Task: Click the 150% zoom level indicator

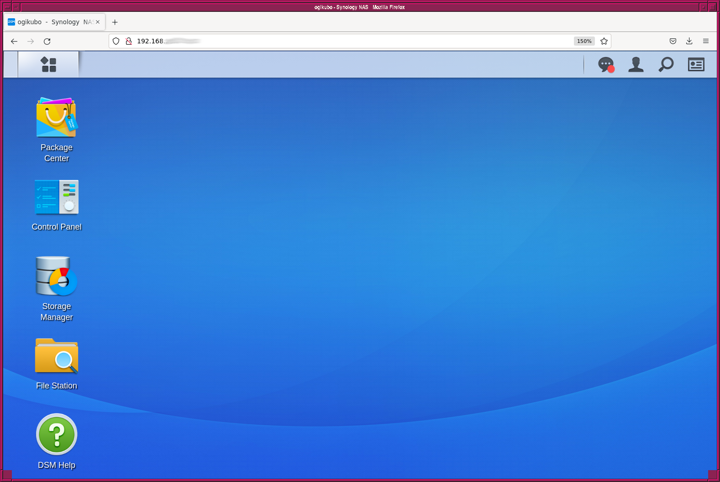Action: click(x=584, y=42)
